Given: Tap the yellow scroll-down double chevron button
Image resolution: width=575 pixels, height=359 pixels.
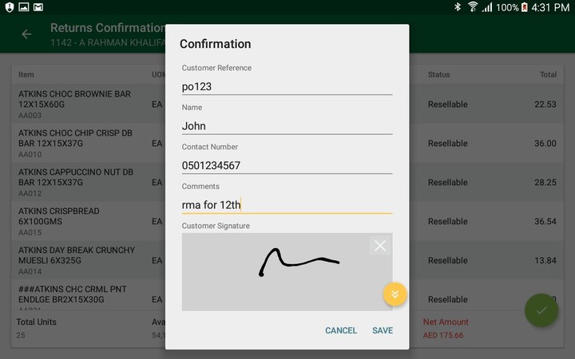Looking at the screenshot, I should pyautogui.click(x=395, y=294).
